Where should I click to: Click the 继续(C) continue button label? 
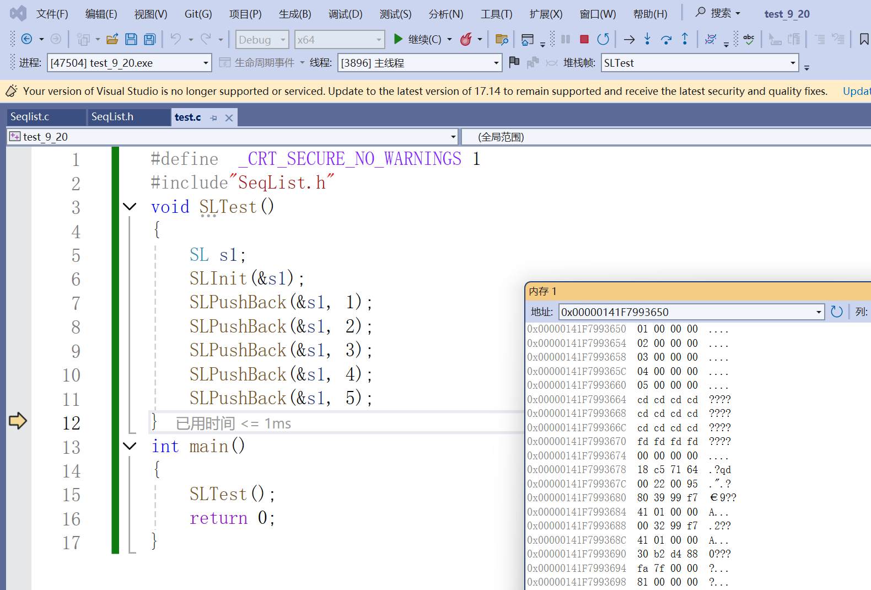coord(424,40)
